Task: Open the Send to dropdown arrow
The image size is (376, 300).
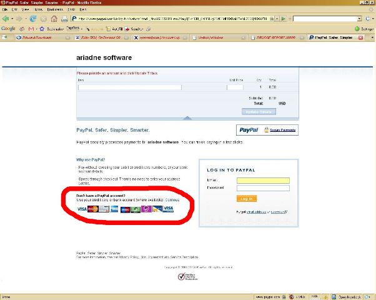Action: pos(142,29)
